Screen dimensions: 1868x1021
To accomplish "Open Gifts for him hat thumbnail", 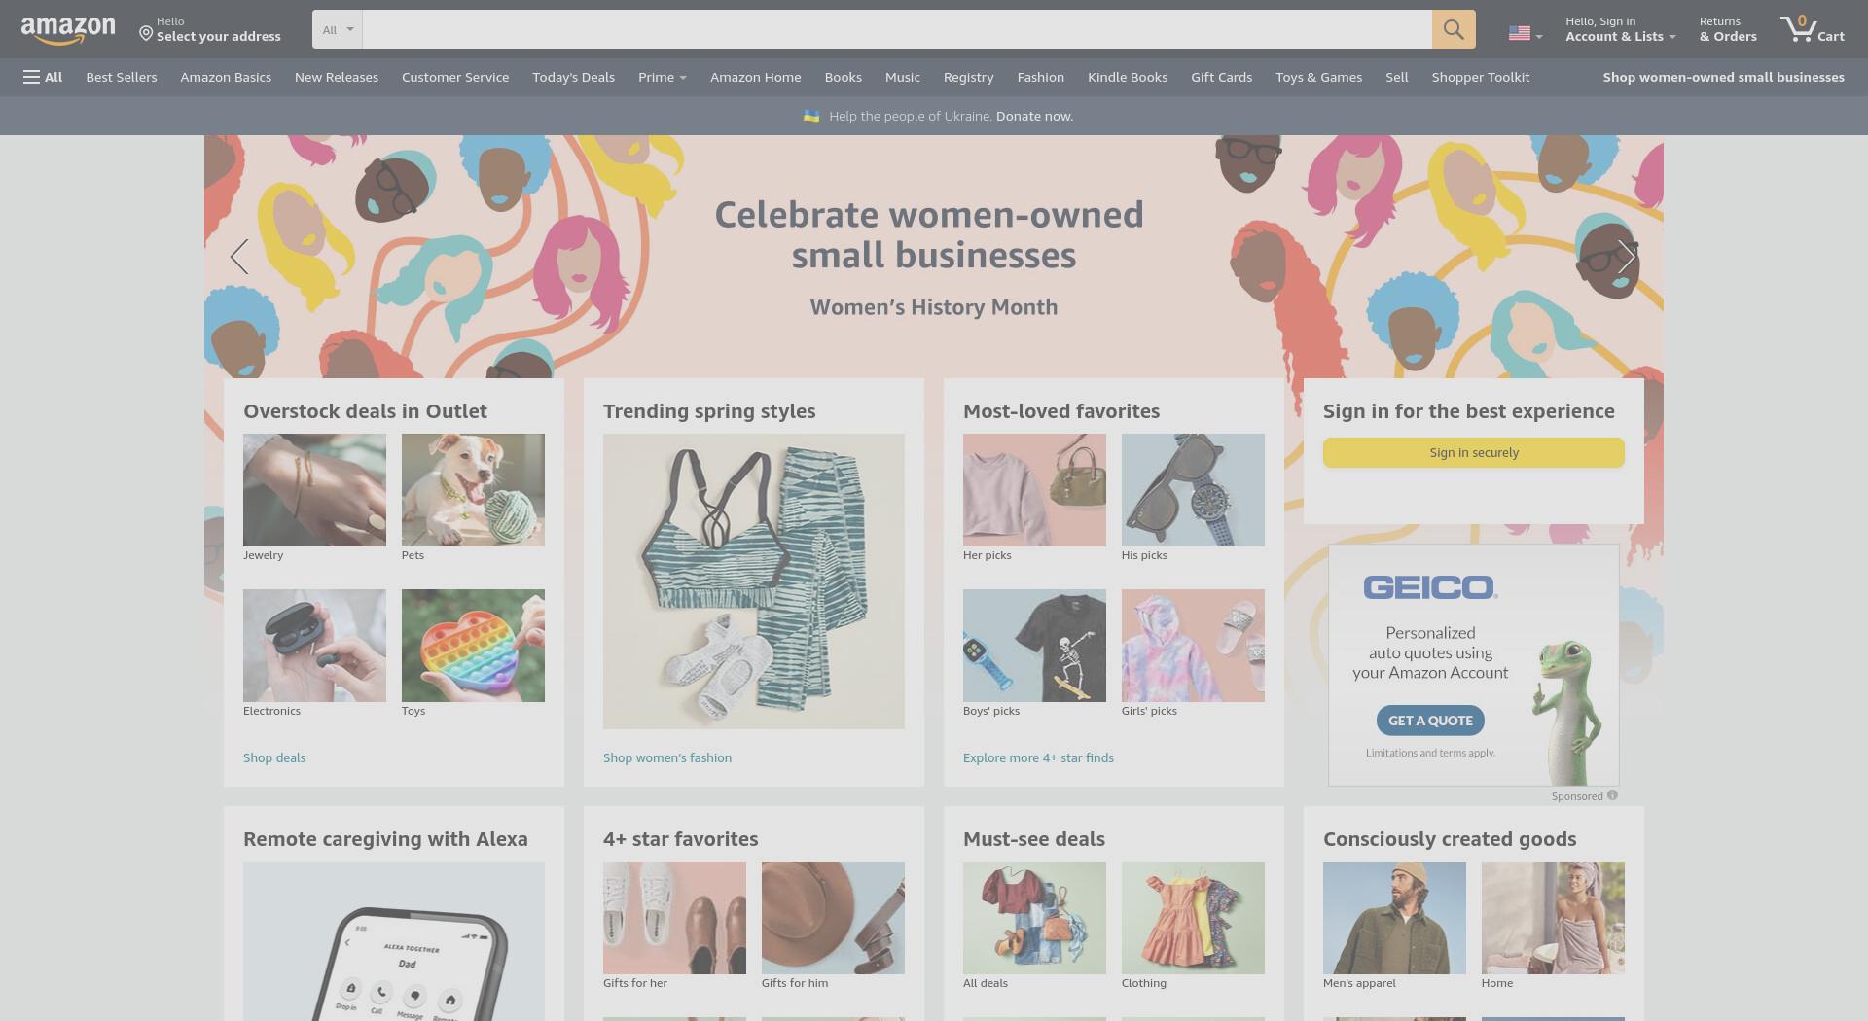I will pyautogui.click(x=833, y=918).
